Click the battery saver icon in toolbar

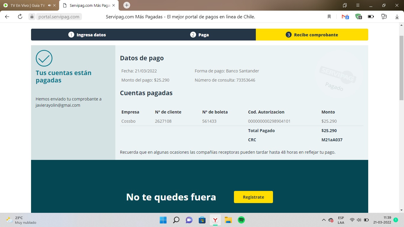point(371,17)
